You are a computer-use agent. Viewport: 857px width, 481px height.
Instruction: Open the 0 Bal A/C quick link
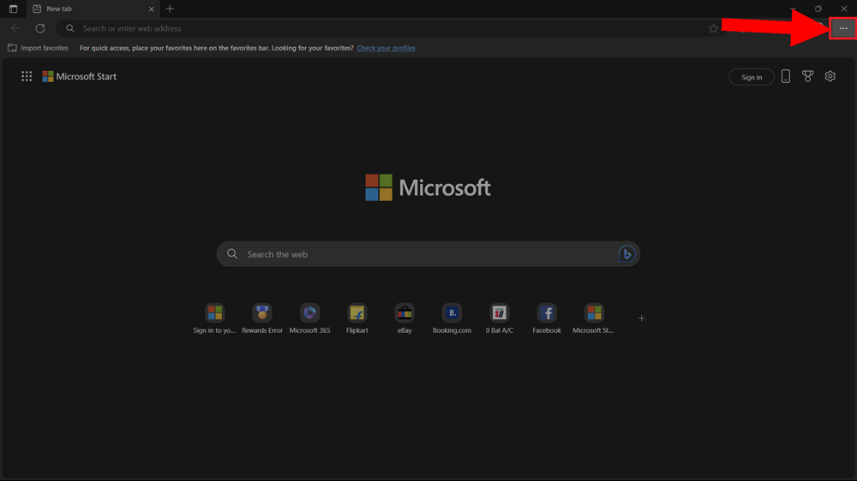[x=499, y=318]
